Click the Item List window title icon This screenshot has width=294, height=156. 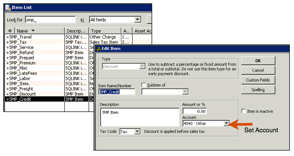(x=8, y=8)
